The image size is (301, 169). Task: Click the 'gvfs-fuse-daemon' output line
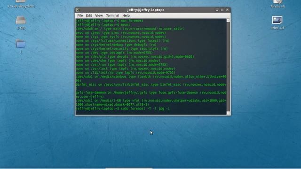click(x=151, y=94)
